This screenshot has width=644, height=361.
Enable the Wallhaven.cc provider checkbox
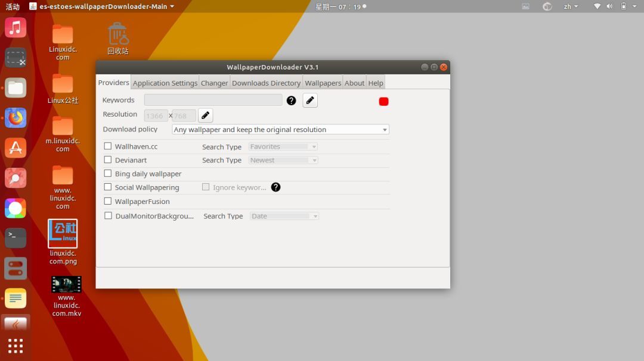[107, 146]
